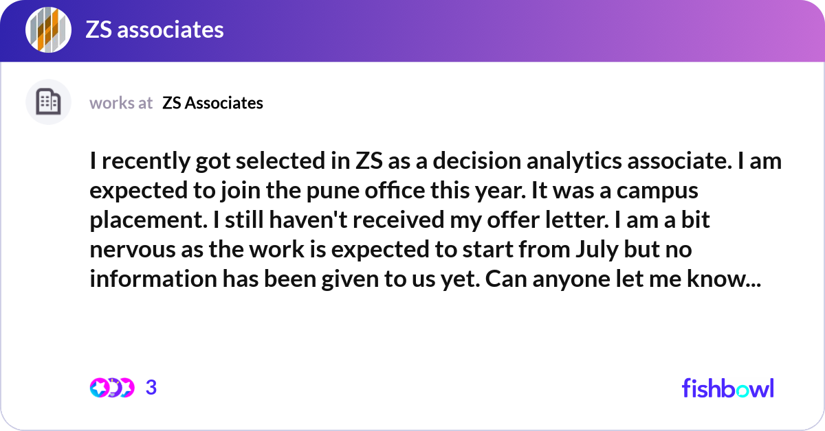Click the post's first line about ZS selection
This screenshot has width=825, height=431.
click(x=435, y=161)
